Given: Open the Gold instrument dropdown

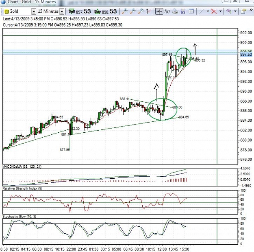Looking at the screenshot, I should pos(34,11).
